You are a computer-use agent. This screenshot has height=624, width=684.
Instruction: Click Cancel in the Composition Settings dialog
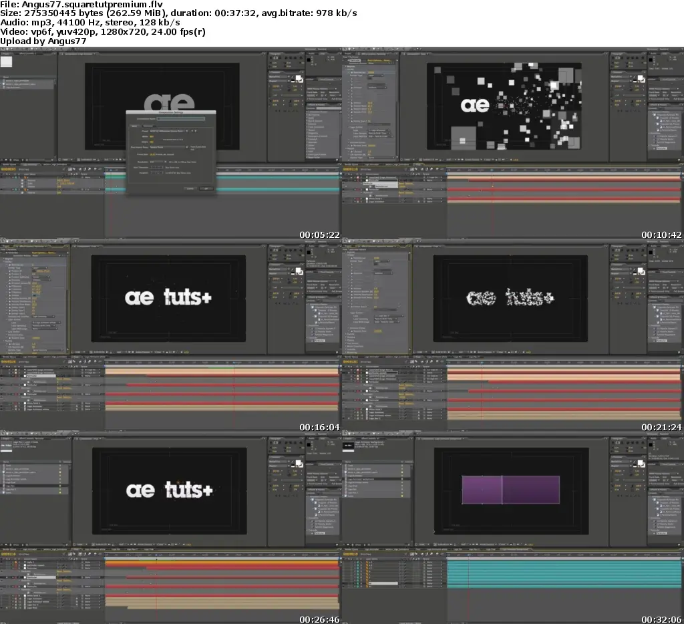coord(190,188)
